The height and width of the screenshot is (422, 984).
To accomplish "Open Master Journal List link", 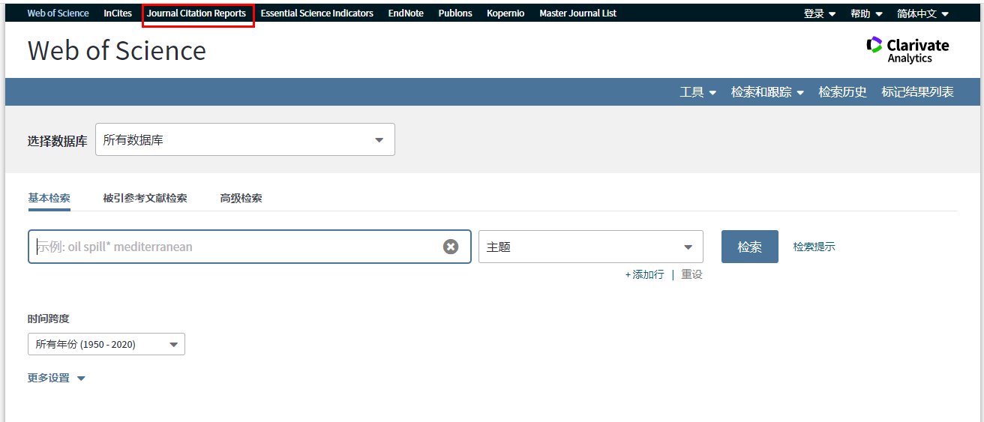I will [577, 13].
